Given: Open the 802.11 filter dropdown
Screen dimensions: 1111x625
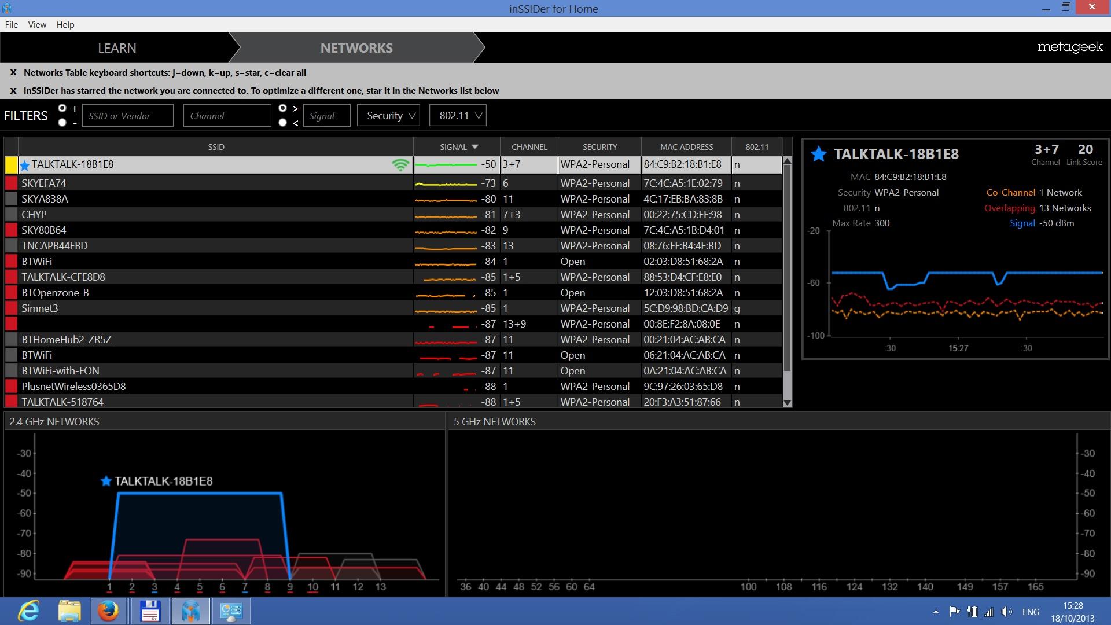Looking at the screenshot, I should click(458, 116).
